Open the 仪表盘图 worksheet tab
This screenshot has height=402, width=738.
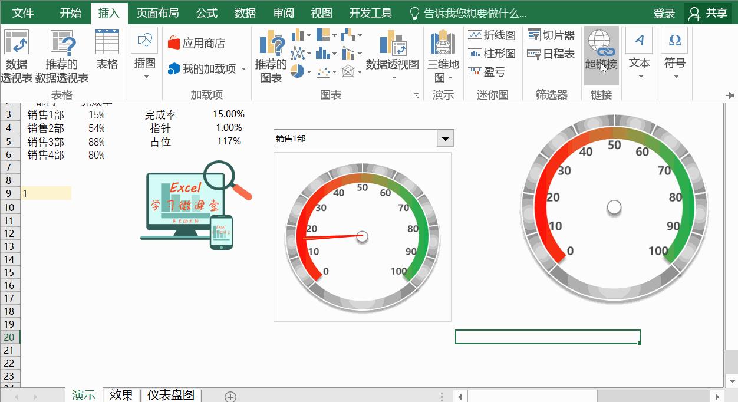tap(170, 395)
